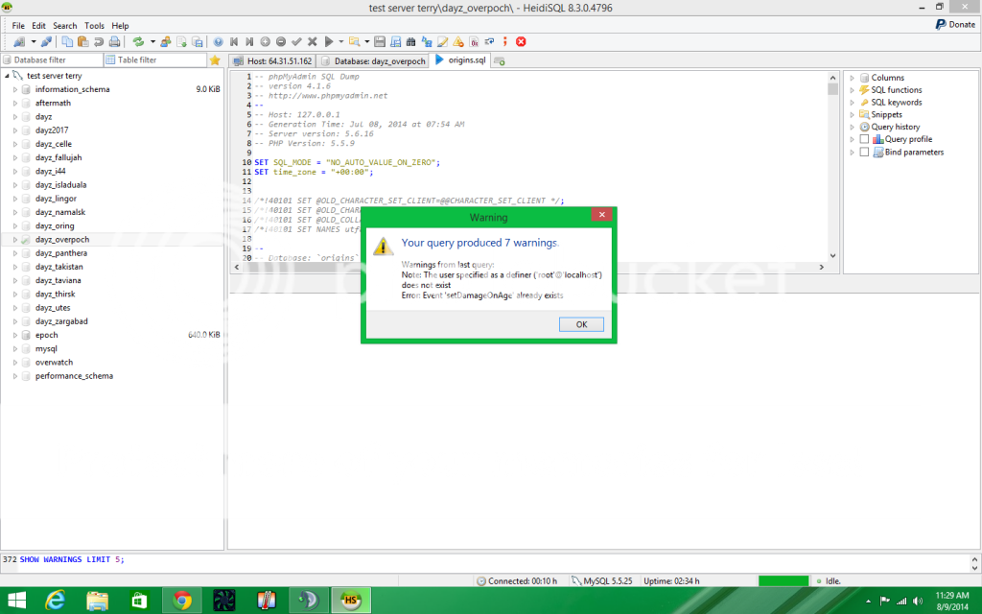The width and height of the screenshot is (982, 614).
Task: Open the Edit menu
Action: pos(38,26)
